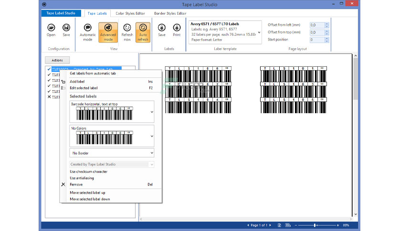Click the Actions button
399x231 pixels.
57,60
